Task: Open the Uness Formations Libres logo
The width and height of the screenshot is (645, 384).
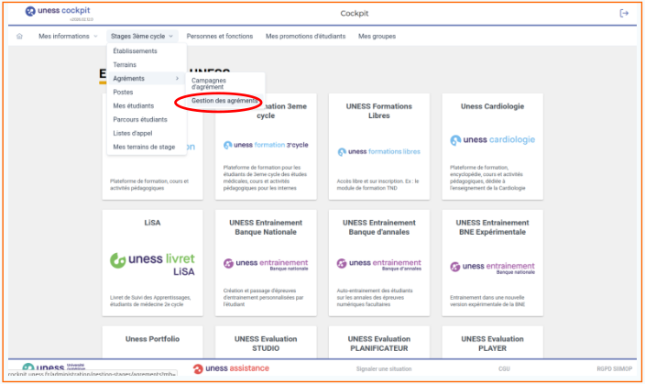Action: [x=378, y=151]
